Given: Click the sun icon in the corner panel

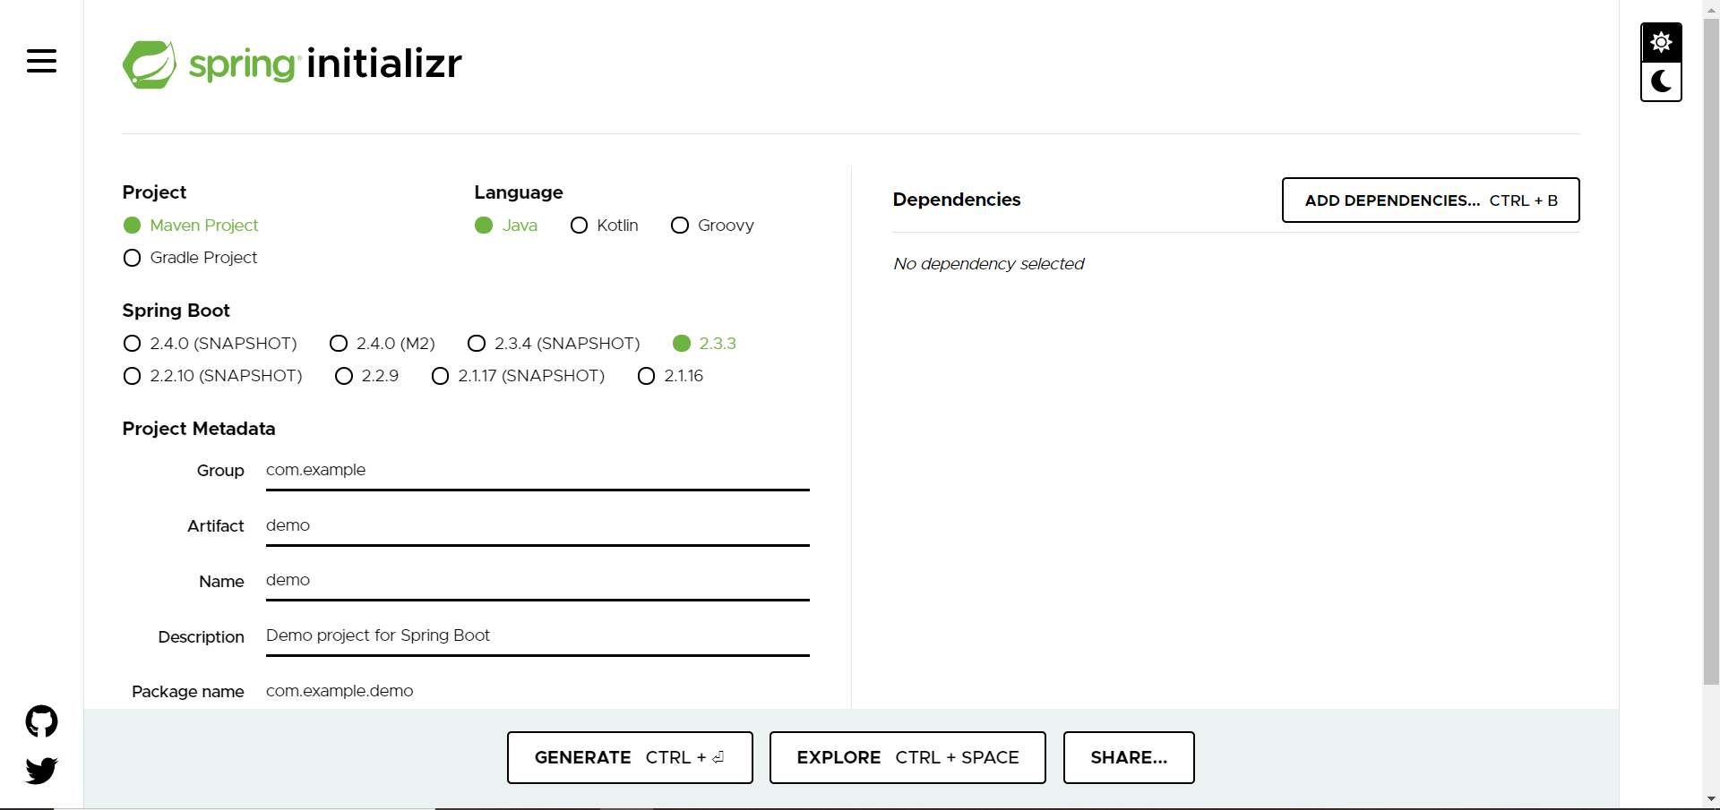Looking at the screenshot, I should pos(1661,41).
